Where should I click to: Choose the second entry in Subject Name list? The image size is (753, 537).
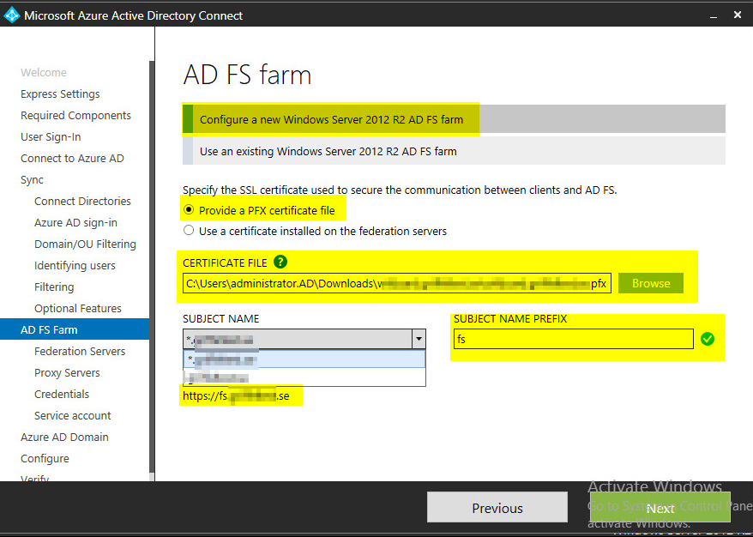(304, 377)
